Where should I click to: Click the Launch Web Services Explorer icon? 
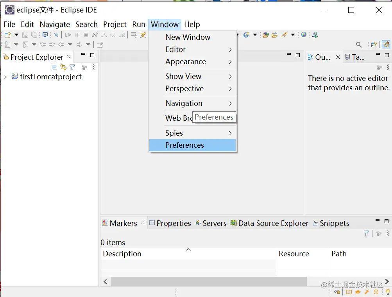click(315, 35)
